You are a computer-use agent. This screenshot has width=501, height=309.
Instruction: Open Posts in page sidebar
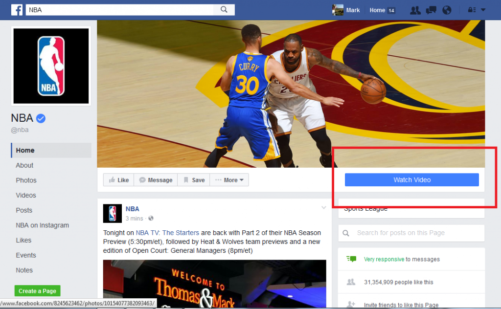tap(24, 210)
